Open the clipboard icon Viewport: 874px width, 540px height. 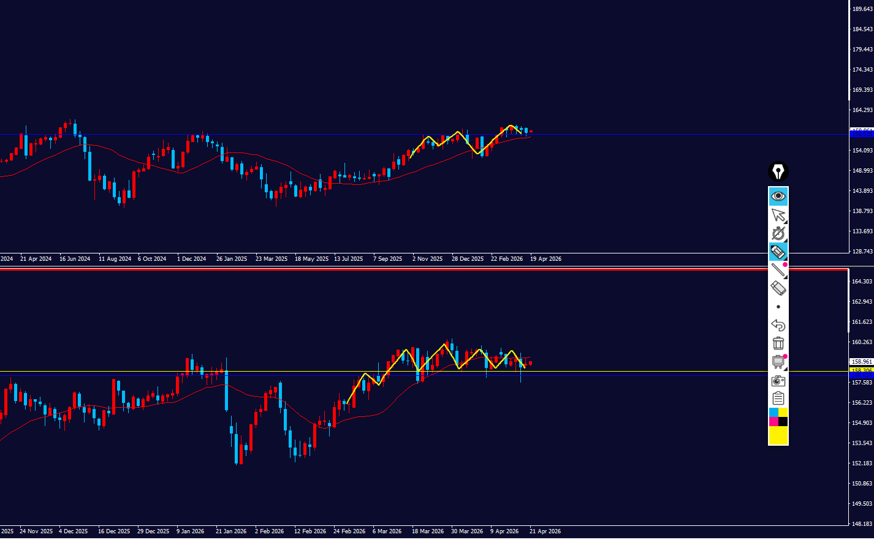pos(778,399)
